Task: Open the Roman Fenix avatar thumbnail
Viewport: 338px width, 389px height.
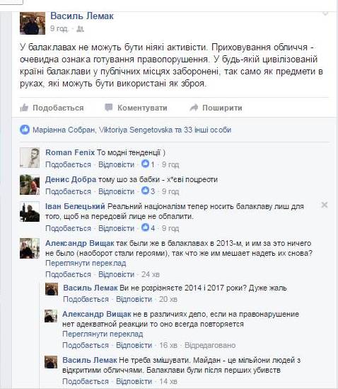Action: (30, 158)
